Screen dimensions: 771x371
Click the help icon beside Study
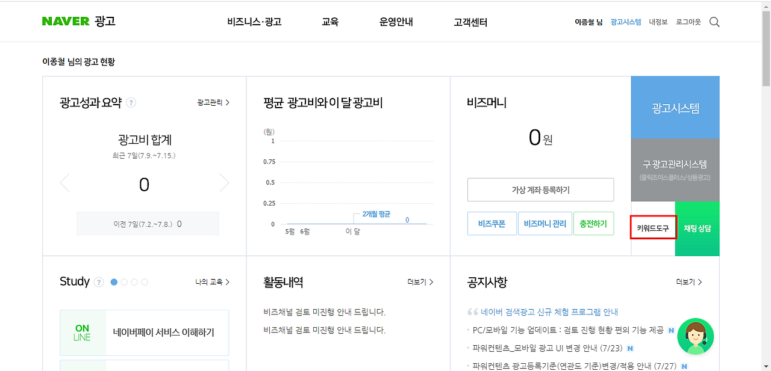[x=99, y=282]
